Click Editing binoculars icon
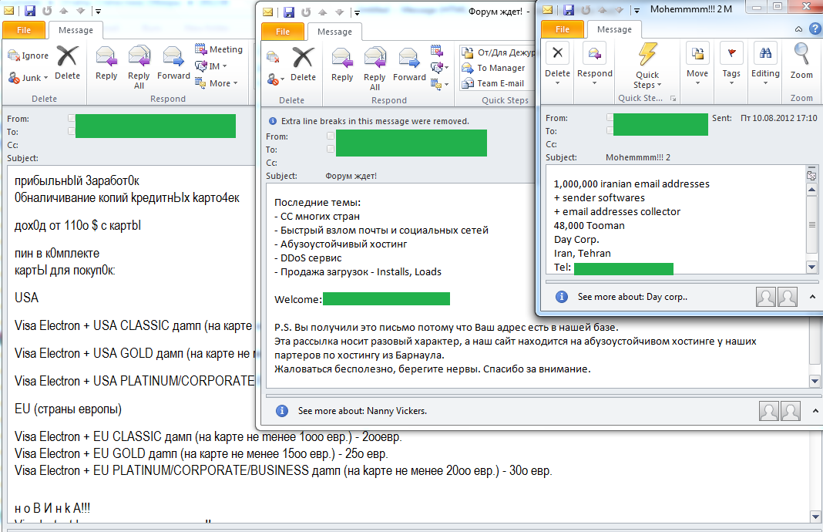This screenshot has width=823, height=532. (765, 53)
